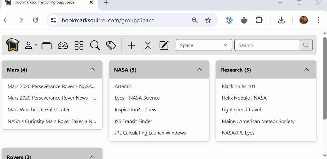Click the page vertical scrollbar thumb
Screen dimensions: 327x159
[x=325, y=78]
